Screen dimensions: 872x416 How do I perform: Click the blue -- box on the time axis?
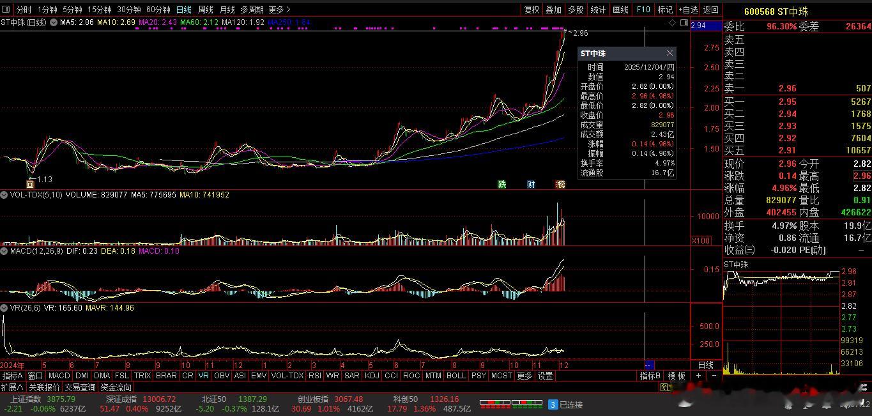click(649, 365)
